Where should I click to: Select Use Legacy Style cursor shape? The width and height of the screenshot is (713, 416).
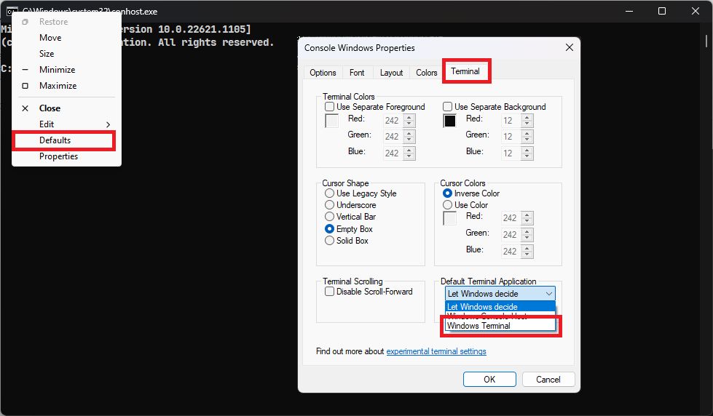tap(330, 193)
